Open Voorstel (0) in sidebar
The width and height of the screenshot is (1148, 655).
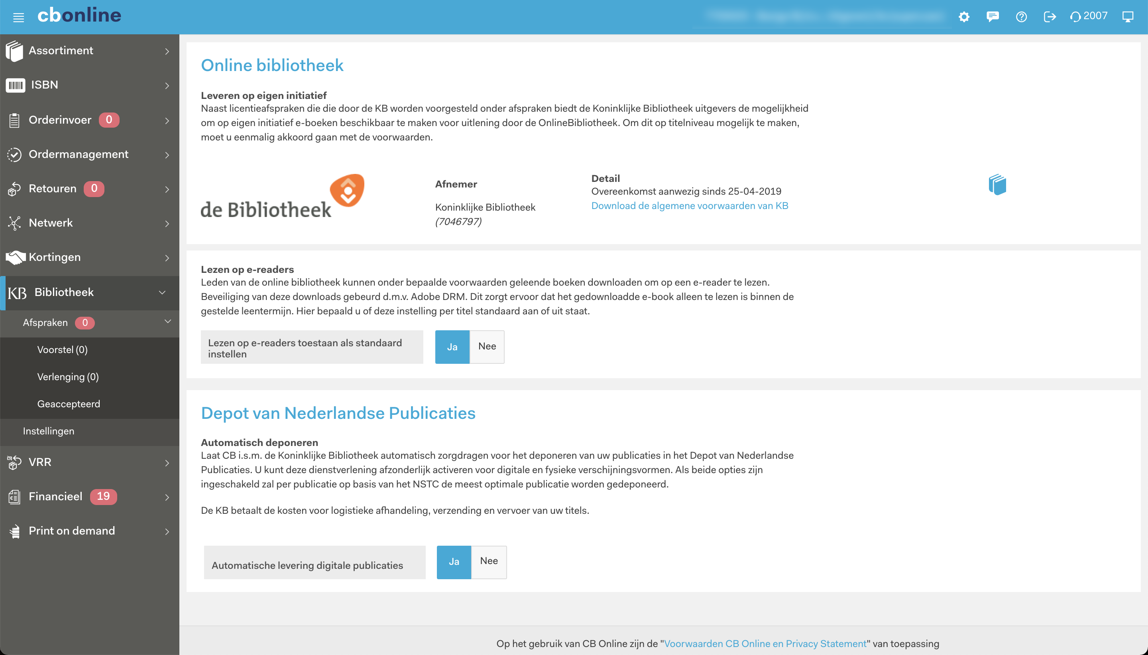[63, 350]
